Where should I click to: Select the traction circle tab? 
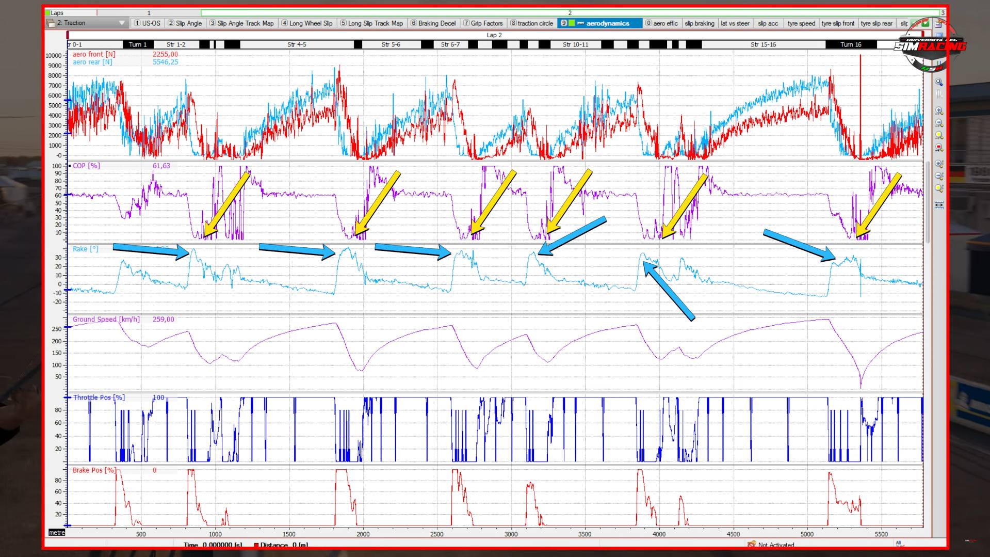coord(531,23)
